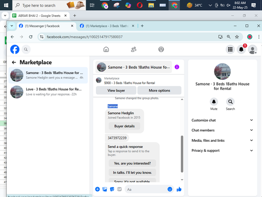Open the Friends icon in top navigation
This screenshot has height=197, width=262.
(x=134, y=49)
